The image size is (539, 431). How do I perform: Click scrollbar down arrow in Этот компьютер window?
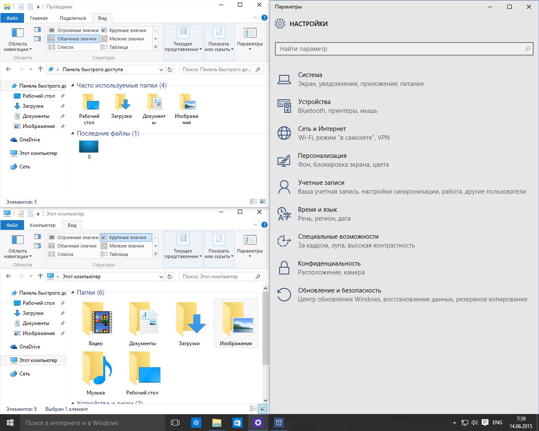pyautogui.click(x=265, y=400)
